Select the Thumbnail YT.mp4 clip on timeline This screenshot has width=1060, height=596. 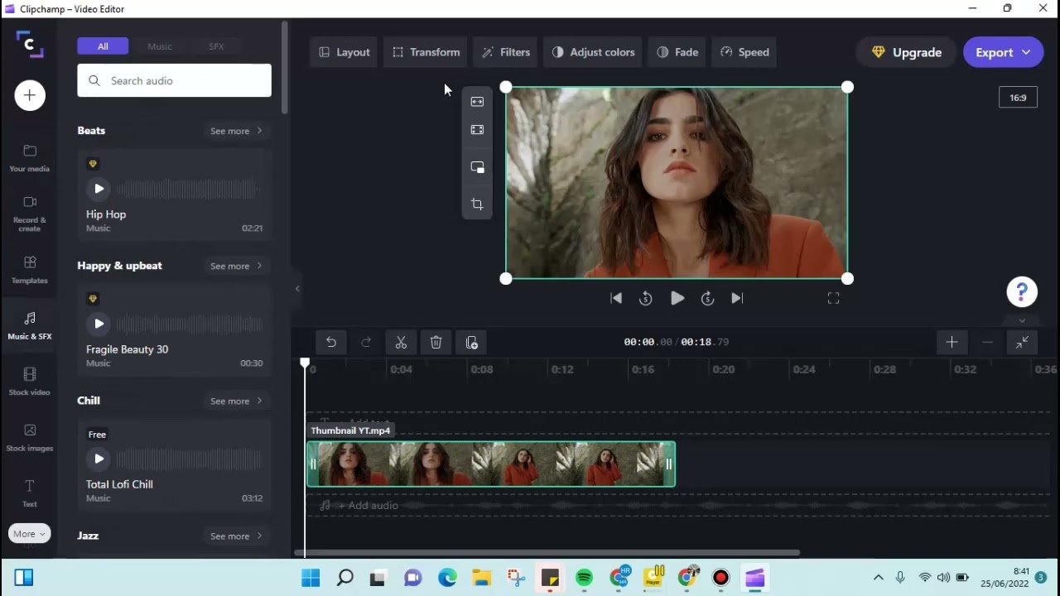[x=491, y=464]
